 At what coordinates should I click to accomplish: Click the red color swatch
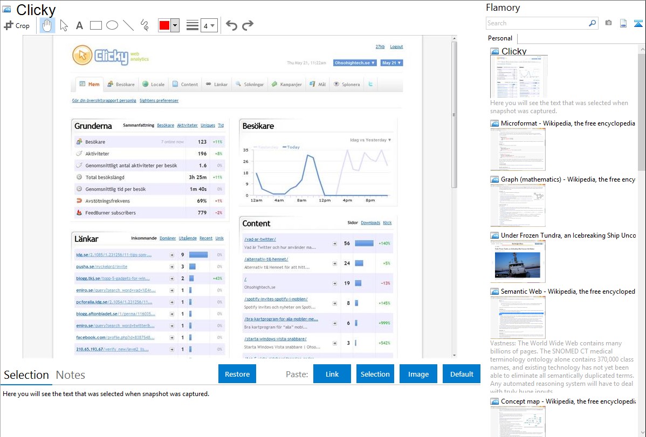[164, 25]
